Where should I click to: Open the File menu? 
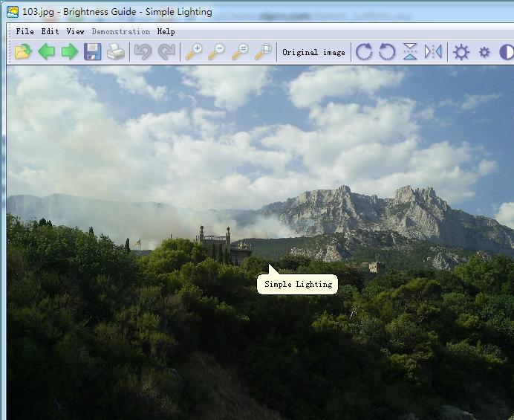coord(25,31)
